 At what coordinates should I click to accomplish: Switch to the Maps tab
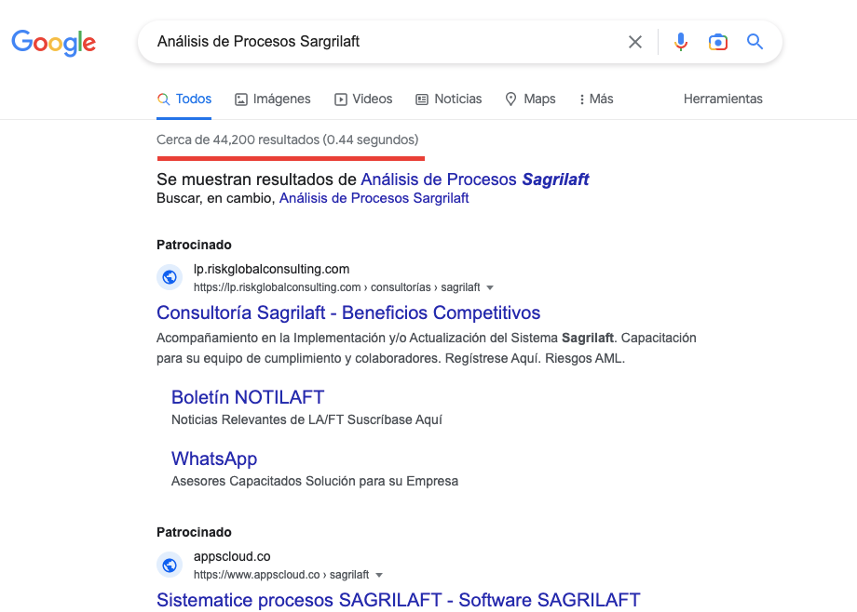tap(530, 99)
